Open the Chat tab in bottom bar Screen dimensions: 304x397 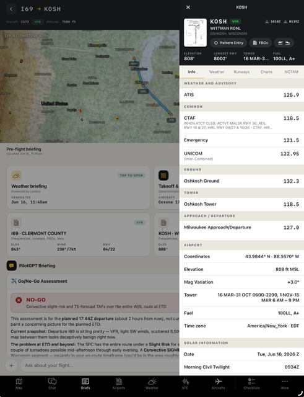tap(52, 384)
